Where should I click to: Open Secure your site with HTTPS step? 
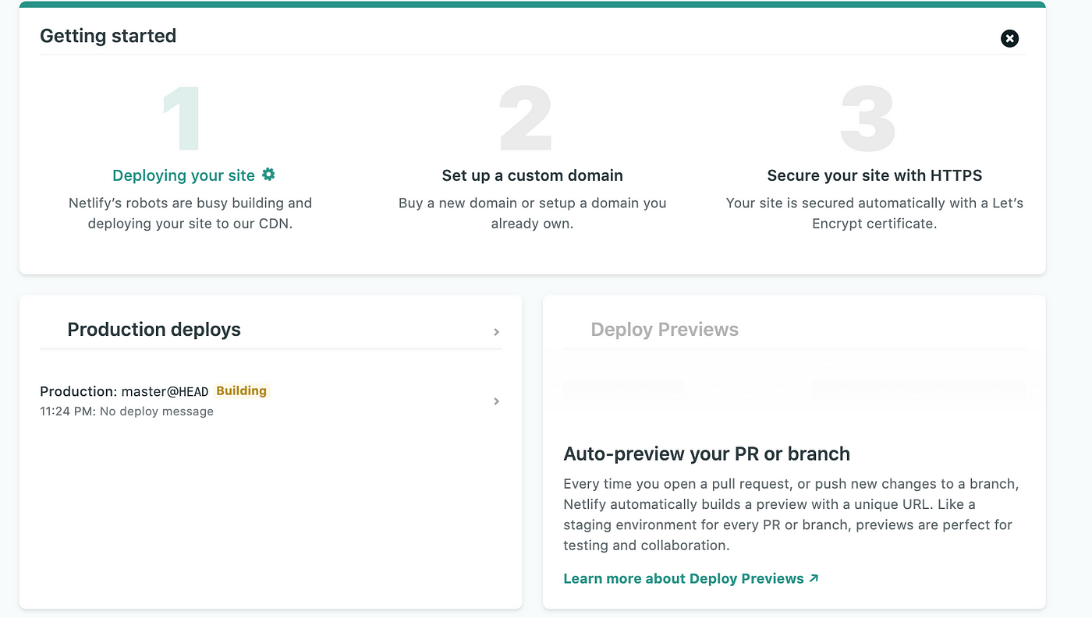click(874, 175)
